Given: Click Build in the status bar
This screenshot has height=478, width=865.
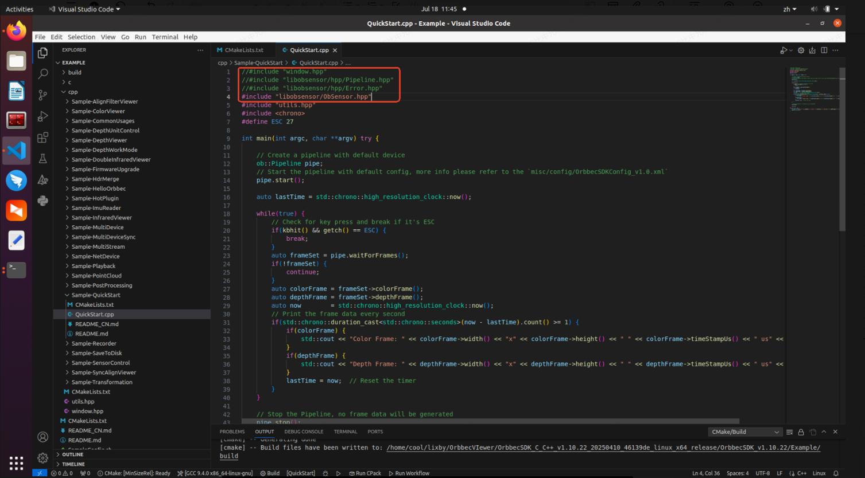Looking at the screenshot, I should 270,473.
